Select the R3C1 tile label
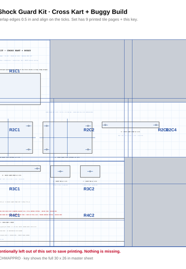The height and width of the screenshot is (269, 186). 14,189
